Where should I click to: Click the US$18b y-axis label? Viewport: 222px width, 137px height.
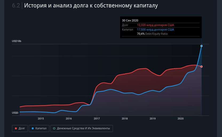tap(17, 41)
